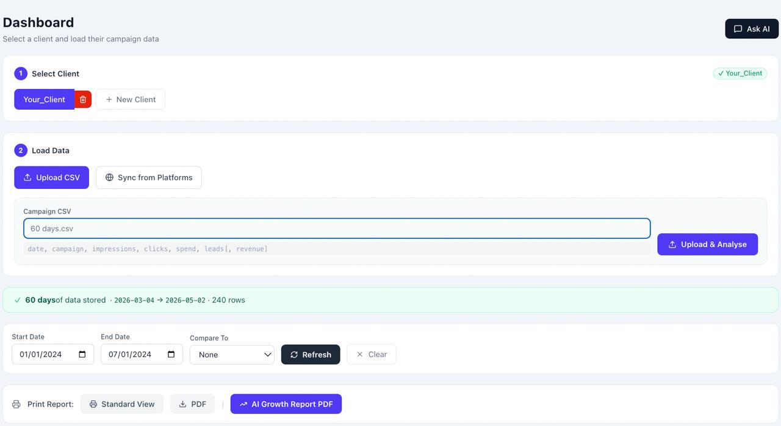Open the Compare To dropdown
This screenshot has height=426, width=781.
(x=232, y=355)
